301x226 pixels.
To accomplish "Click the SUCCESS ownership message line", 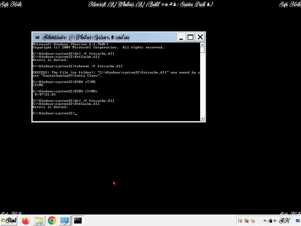I will tap(116, 74).
